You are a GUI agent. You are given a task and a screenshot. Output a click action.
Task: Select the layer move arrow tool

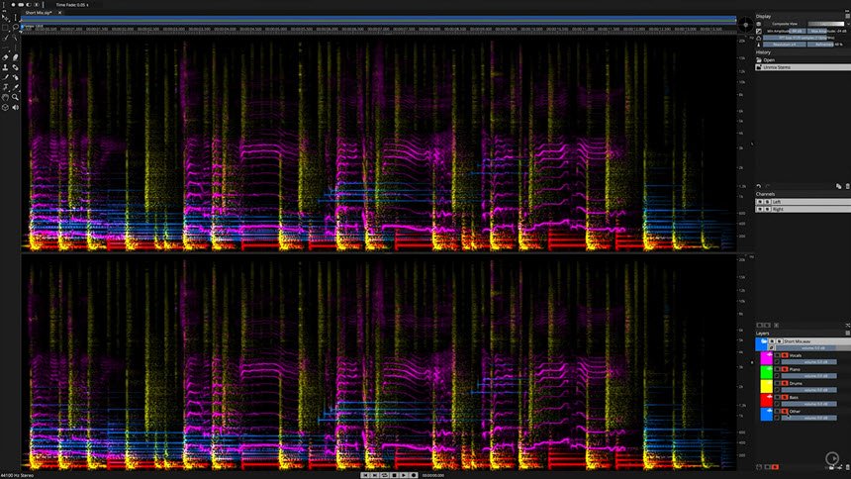tap(5, 17)
